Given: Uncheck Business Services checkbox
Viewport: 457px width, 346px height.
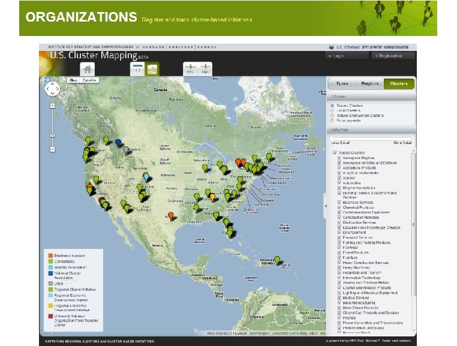Looking at the screenshot, I should tap(339, 202).
